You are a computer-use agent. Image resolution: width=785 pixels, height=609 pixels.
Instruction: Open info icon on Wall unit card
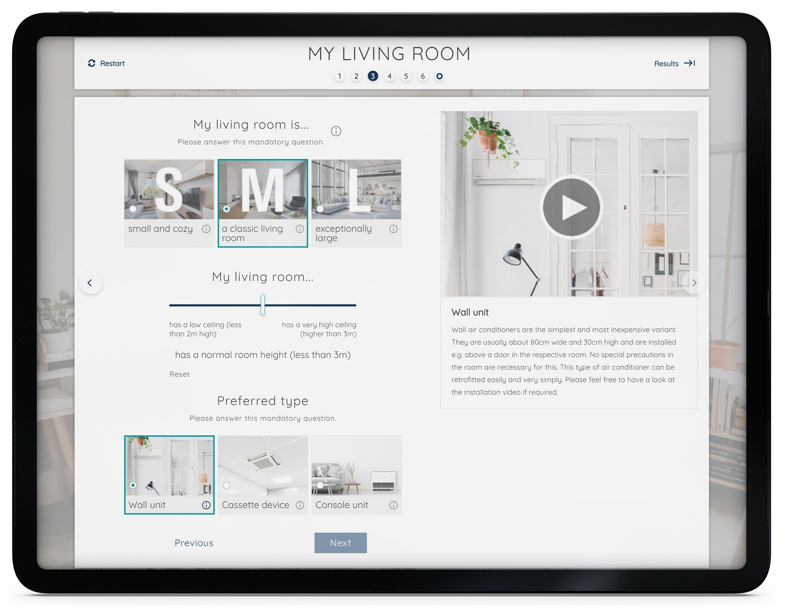click(x=206, y=505)
